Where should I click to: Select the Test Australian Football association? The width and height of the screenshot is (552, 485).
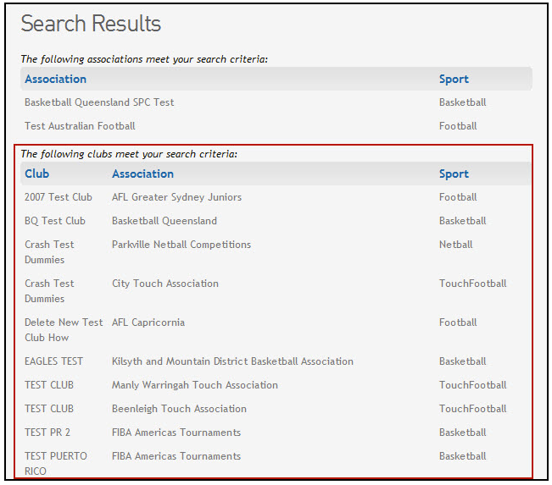pos(80,126)
